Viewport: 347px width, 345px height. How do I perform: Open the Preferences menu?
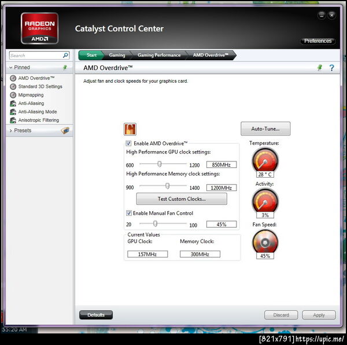318,41
